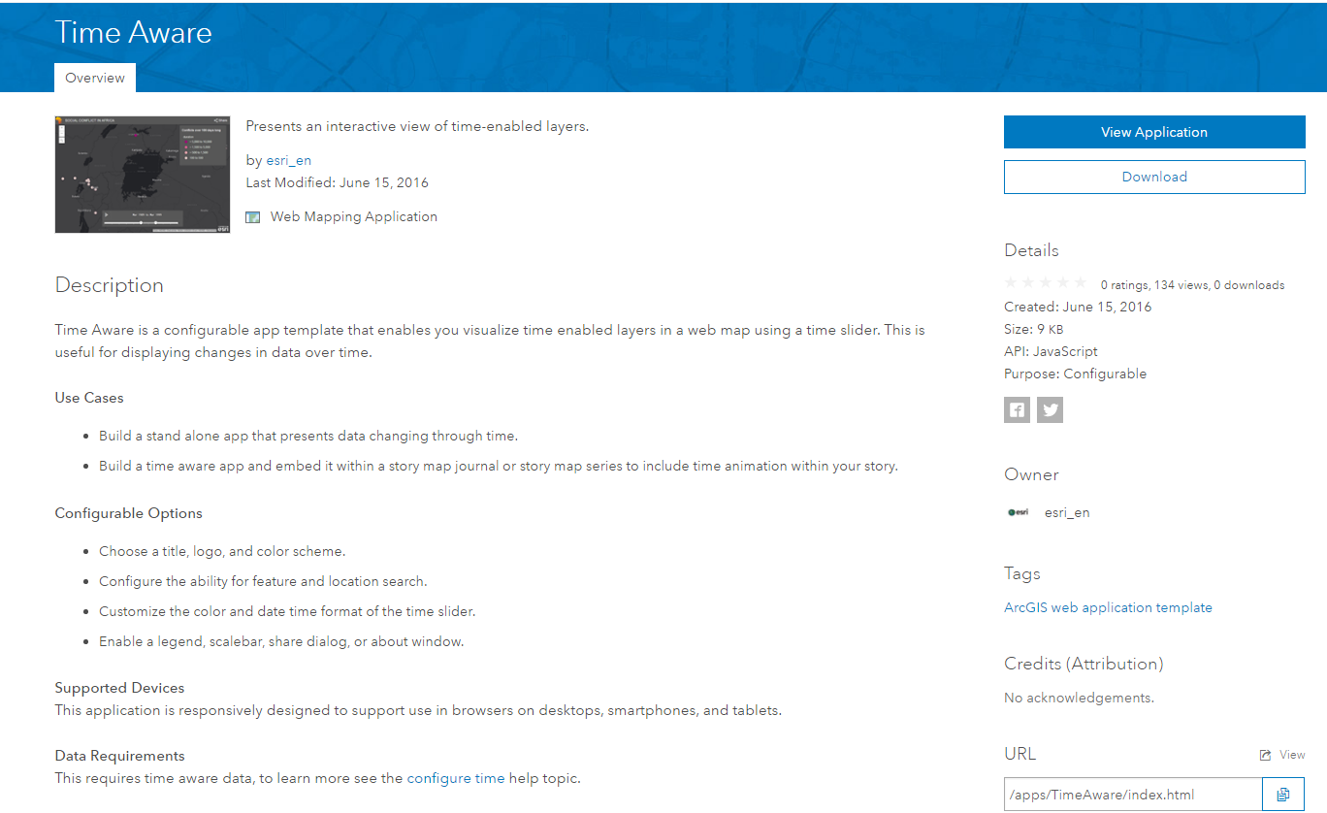Click the open-in-new-window icon beside View

pos(1265,755)
